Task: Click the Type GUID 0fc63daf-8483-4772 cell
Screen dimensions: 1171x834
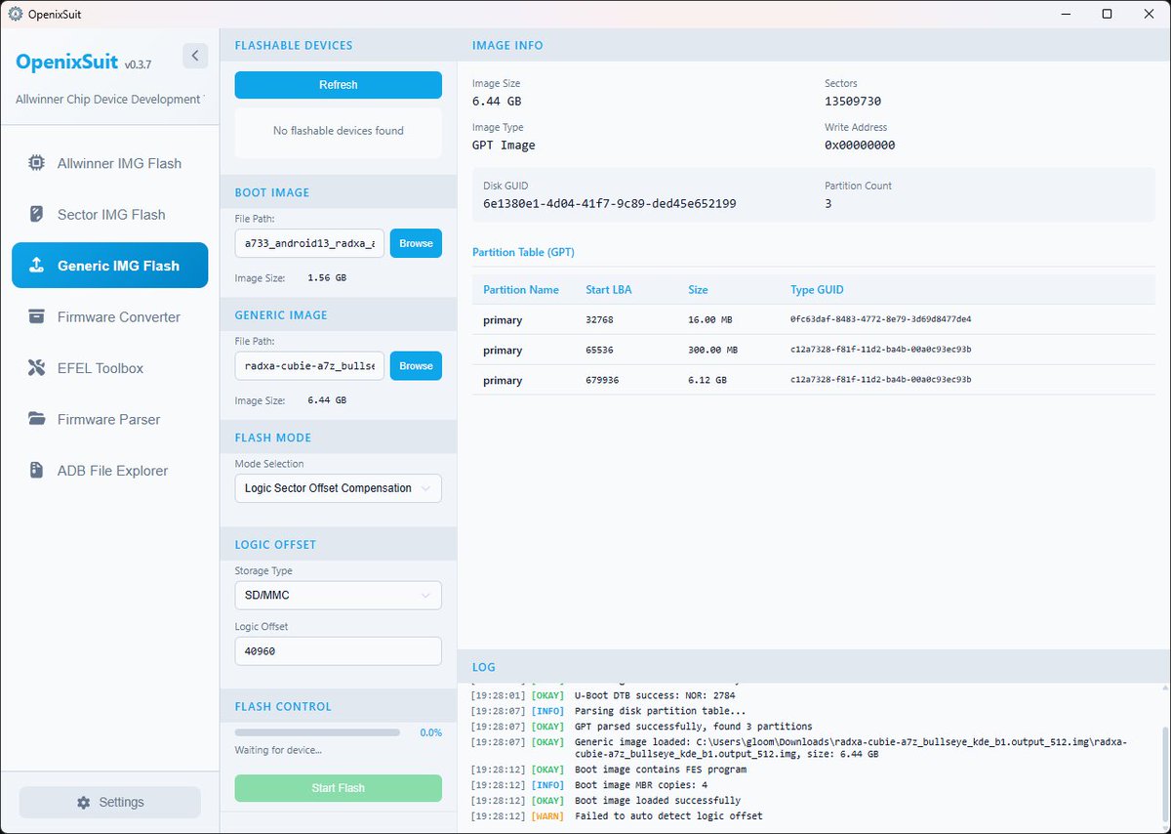Action: coord(880,319)
